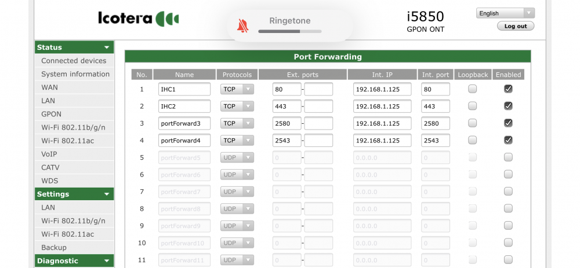The height and width of the screenshot is (268, 580).
Task: Adjust the Ringetone volume slider
Action: click(289, 32)
